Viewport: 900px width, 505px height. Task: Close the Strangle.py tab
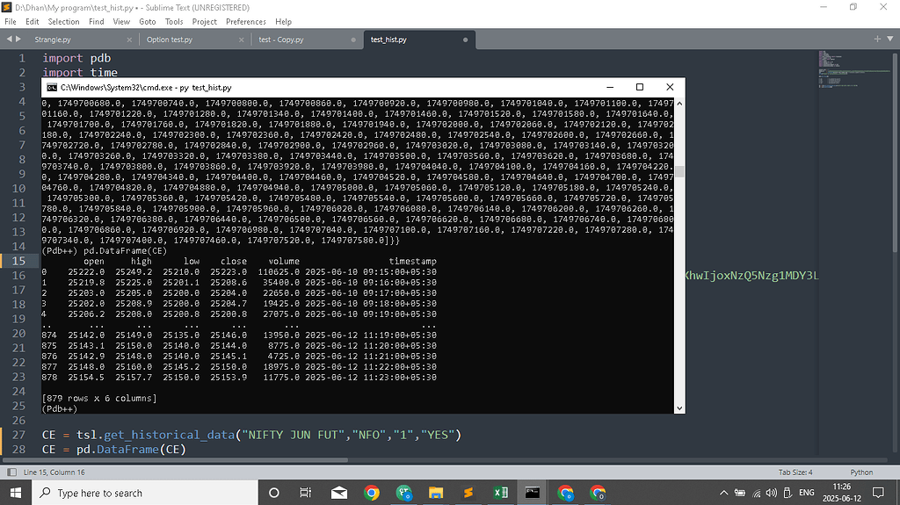129,40
